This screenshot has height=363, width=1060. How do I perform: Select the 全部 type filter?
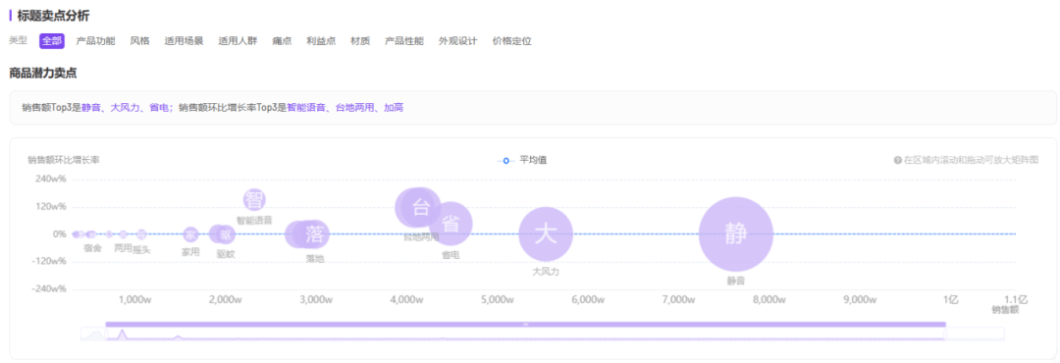point(52,40)
